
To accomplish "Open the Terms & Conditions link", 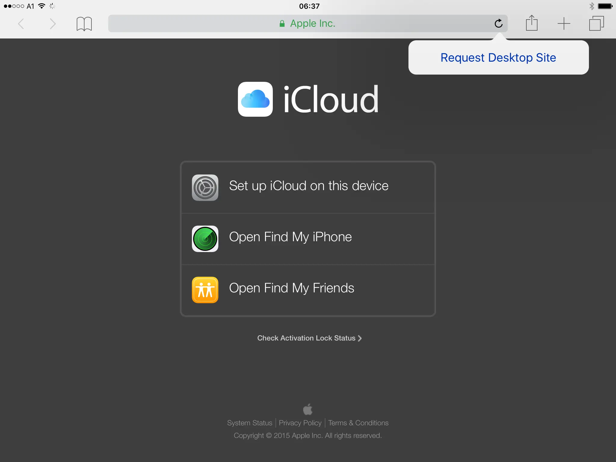I will tap(358, 423).
